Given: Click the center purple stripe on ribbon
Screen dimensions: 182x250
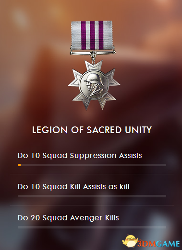Looking at the screenshot, I should pos(92,35).
